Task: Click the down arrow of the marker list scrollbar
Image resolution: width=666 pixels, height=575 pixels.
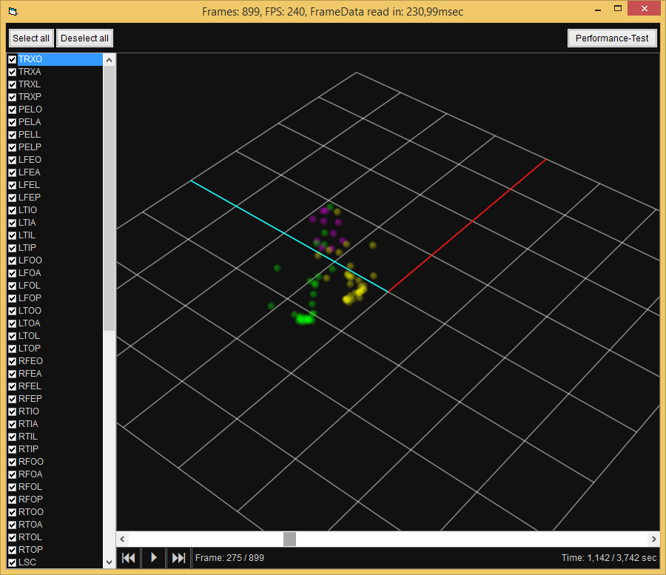Action: 109,562
